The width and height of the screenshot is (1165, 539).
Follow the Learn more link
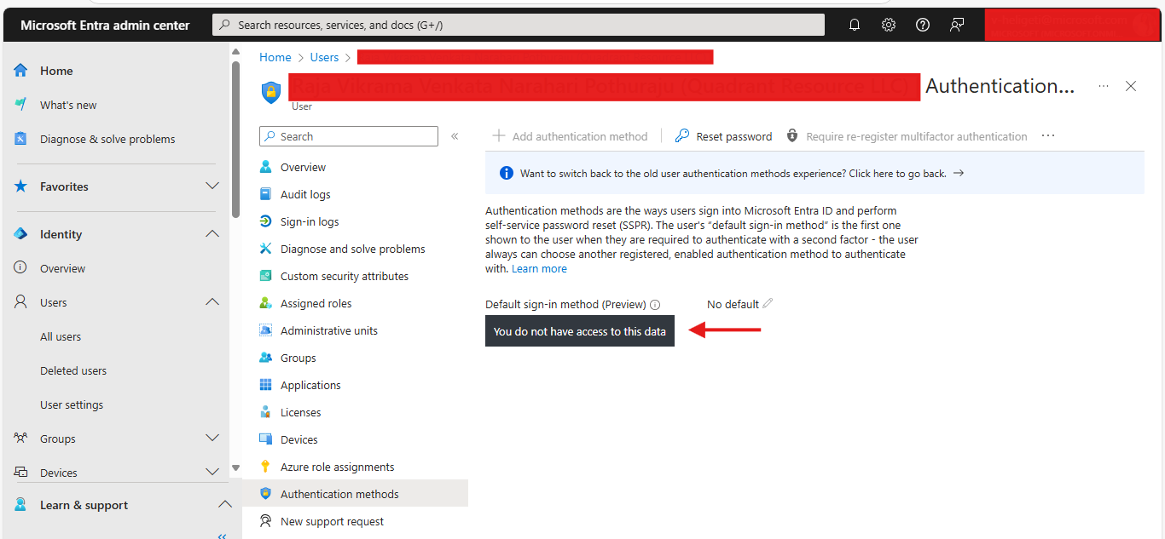[538, 267]
